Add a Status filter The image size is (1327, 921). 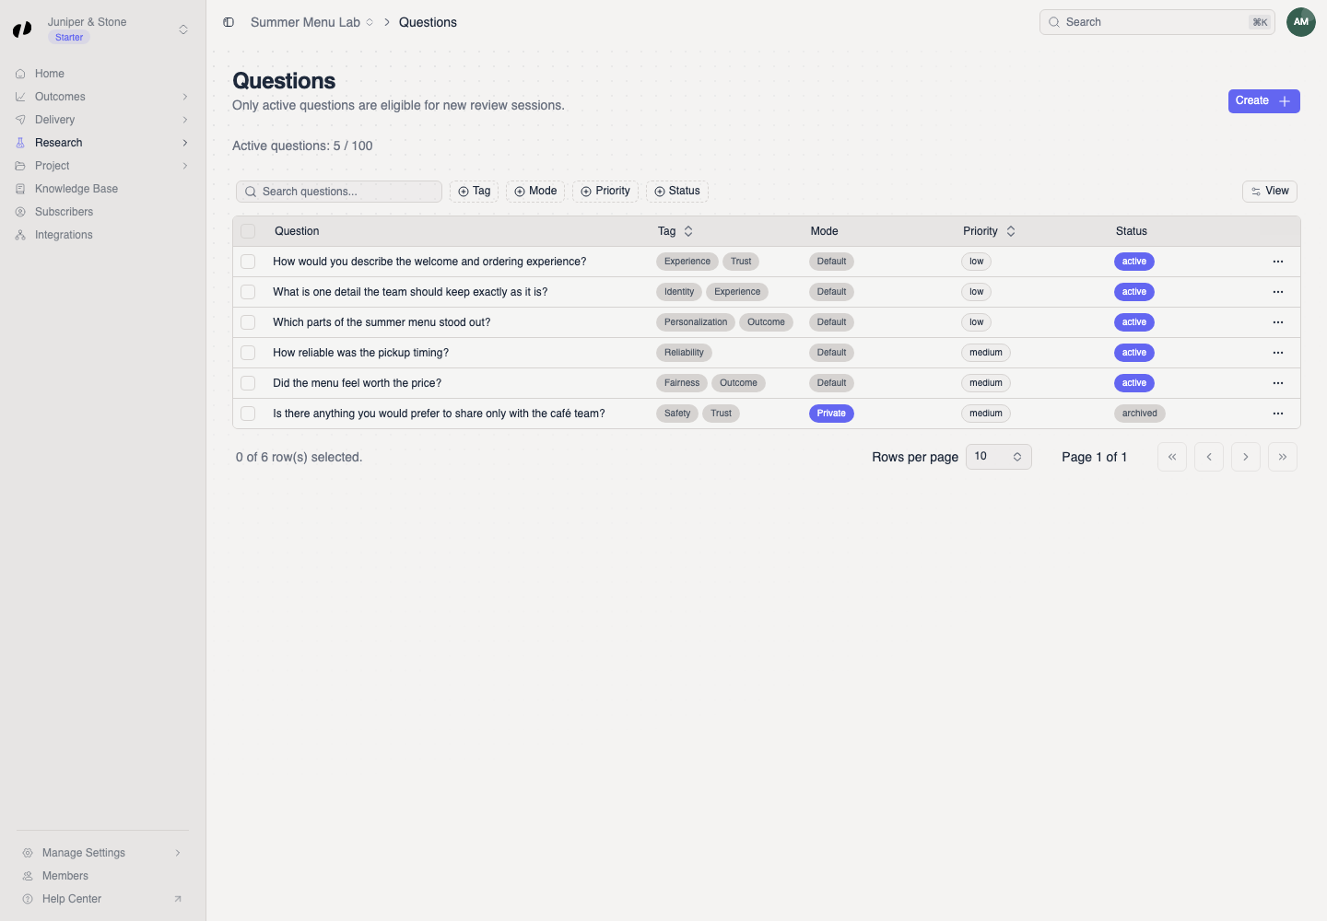tap(677, 192)
